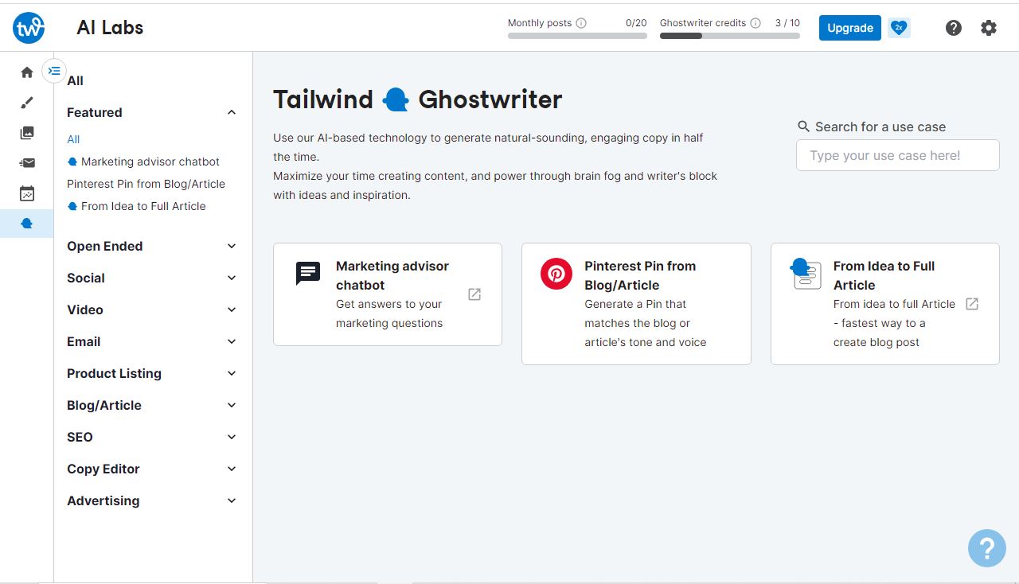
Task: Open the image gallery sidebar icon
Action: coord(27,133)
